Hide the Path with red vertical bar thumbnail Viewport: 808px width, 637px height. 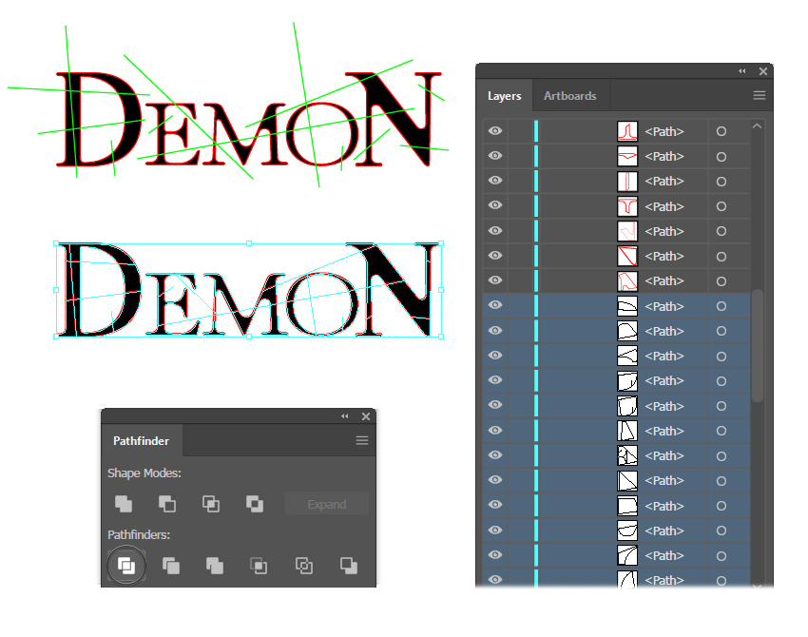495,181
